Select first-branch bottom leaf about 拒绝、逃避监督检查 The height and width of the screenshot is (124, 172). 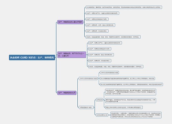point(113,37)
